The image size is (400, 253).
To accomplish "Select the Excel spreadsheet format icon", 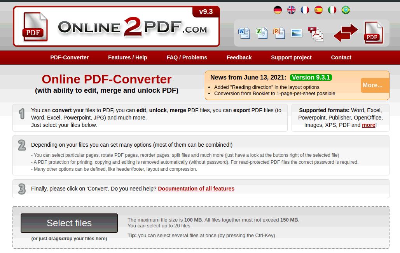I will pyautogui.click(x=262, y=33).
